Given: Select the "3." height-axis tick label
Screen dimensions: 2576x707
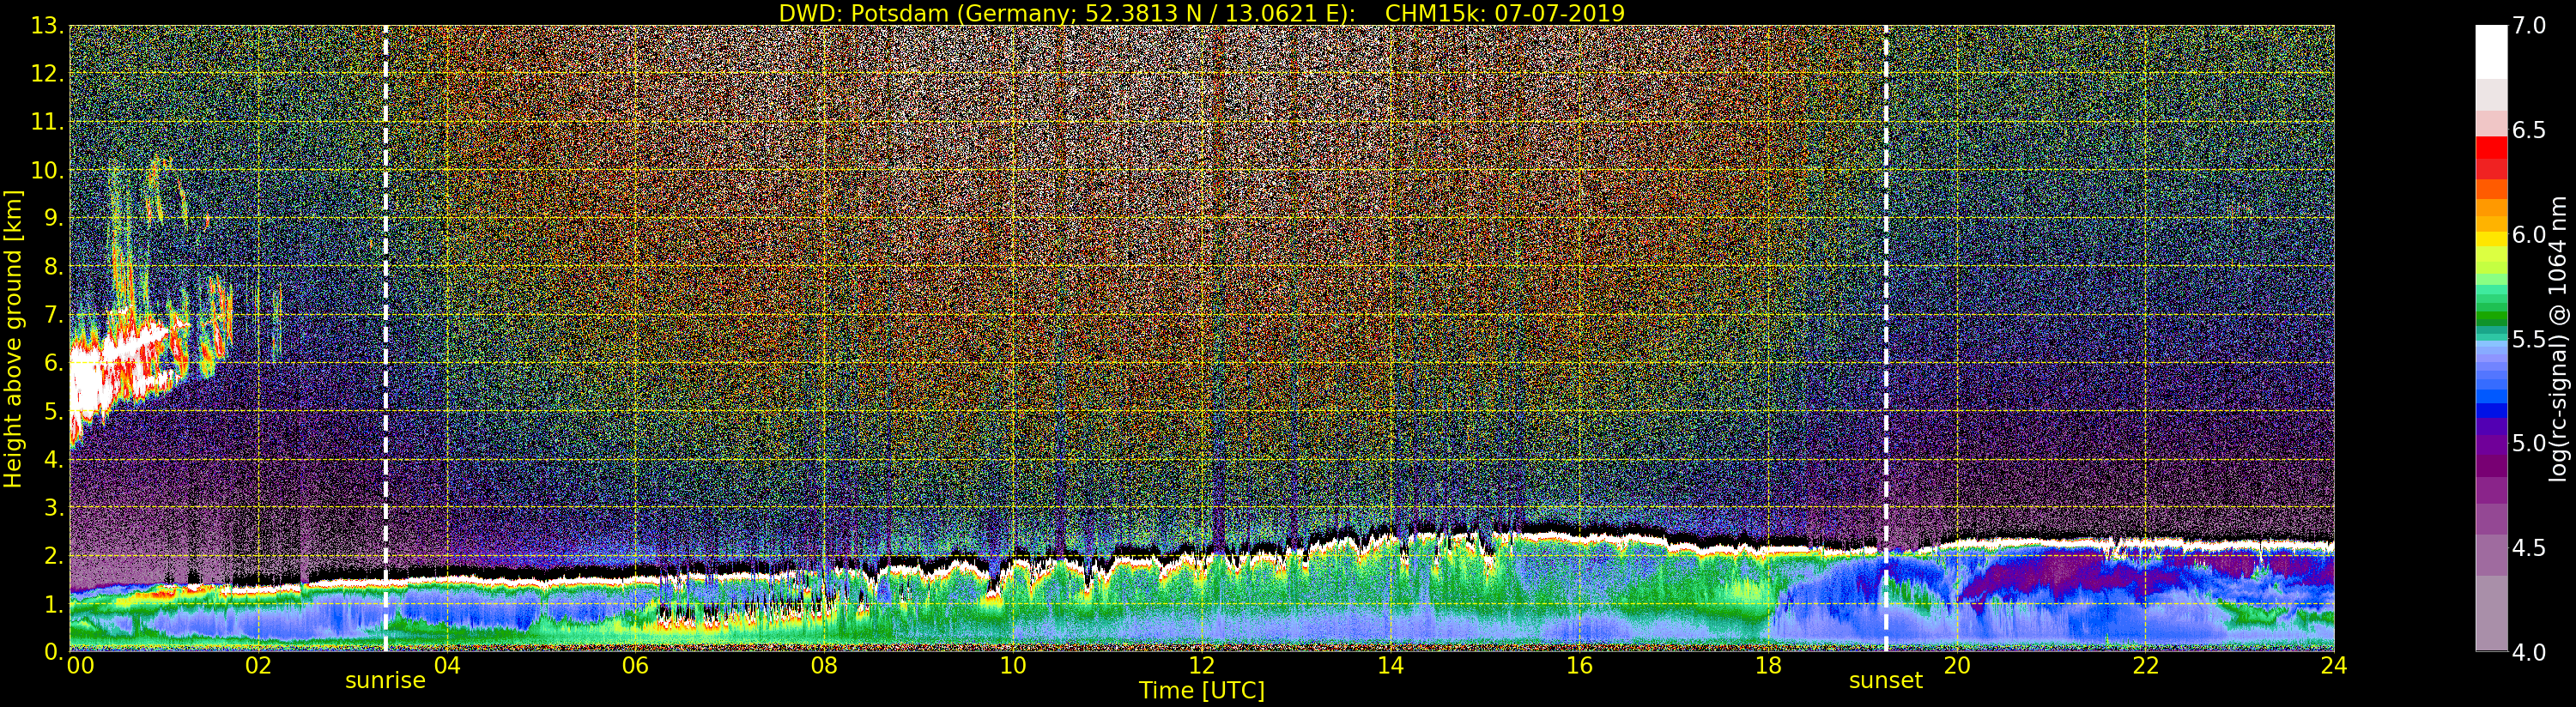Looking at the screenshot, I should point(54,508).
